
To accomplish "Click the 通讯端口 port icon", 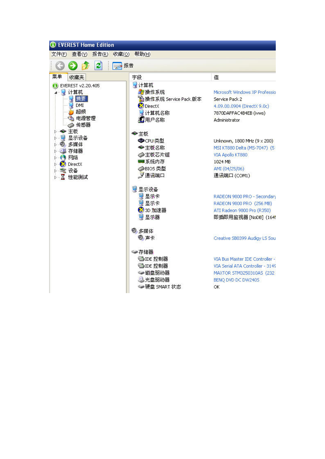I will [141, 175].
